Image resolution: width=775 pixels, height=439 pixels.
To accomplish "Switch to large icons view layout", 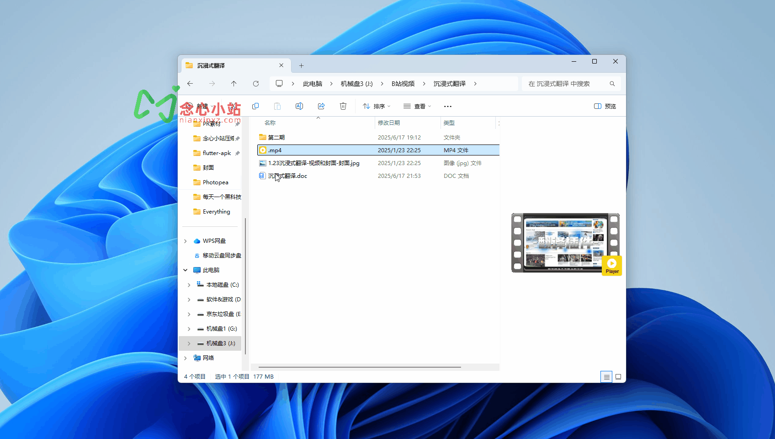I will [618, 377].
